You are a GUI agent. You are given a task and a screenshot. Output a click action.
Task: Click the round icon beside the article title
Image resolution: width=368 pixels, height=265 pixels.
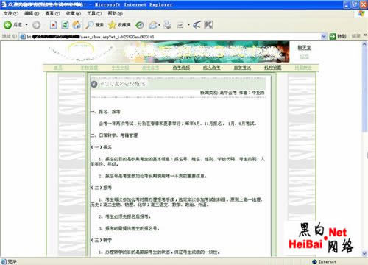94,84
